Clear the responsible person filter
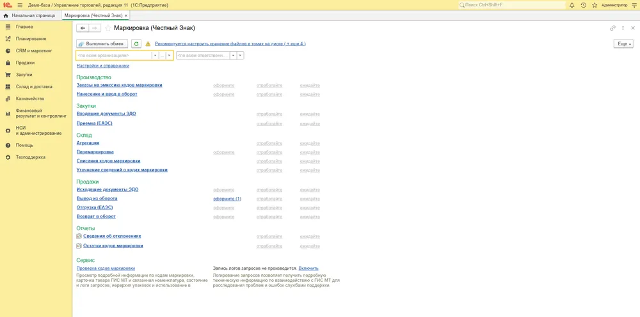The width and height of the screenshot is (640, 317). coord(241,56)
